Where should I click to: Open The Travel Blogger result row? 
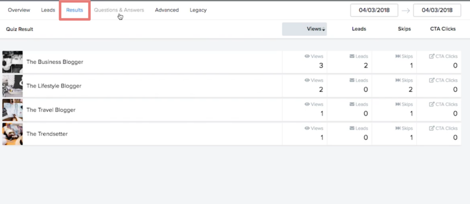232,110
